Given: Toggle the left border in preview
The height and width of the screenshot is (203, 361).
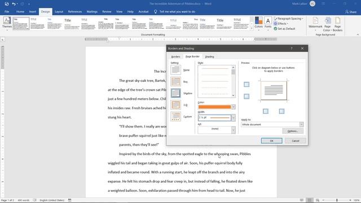Looking at the screenshot, I should click(266, 112).
